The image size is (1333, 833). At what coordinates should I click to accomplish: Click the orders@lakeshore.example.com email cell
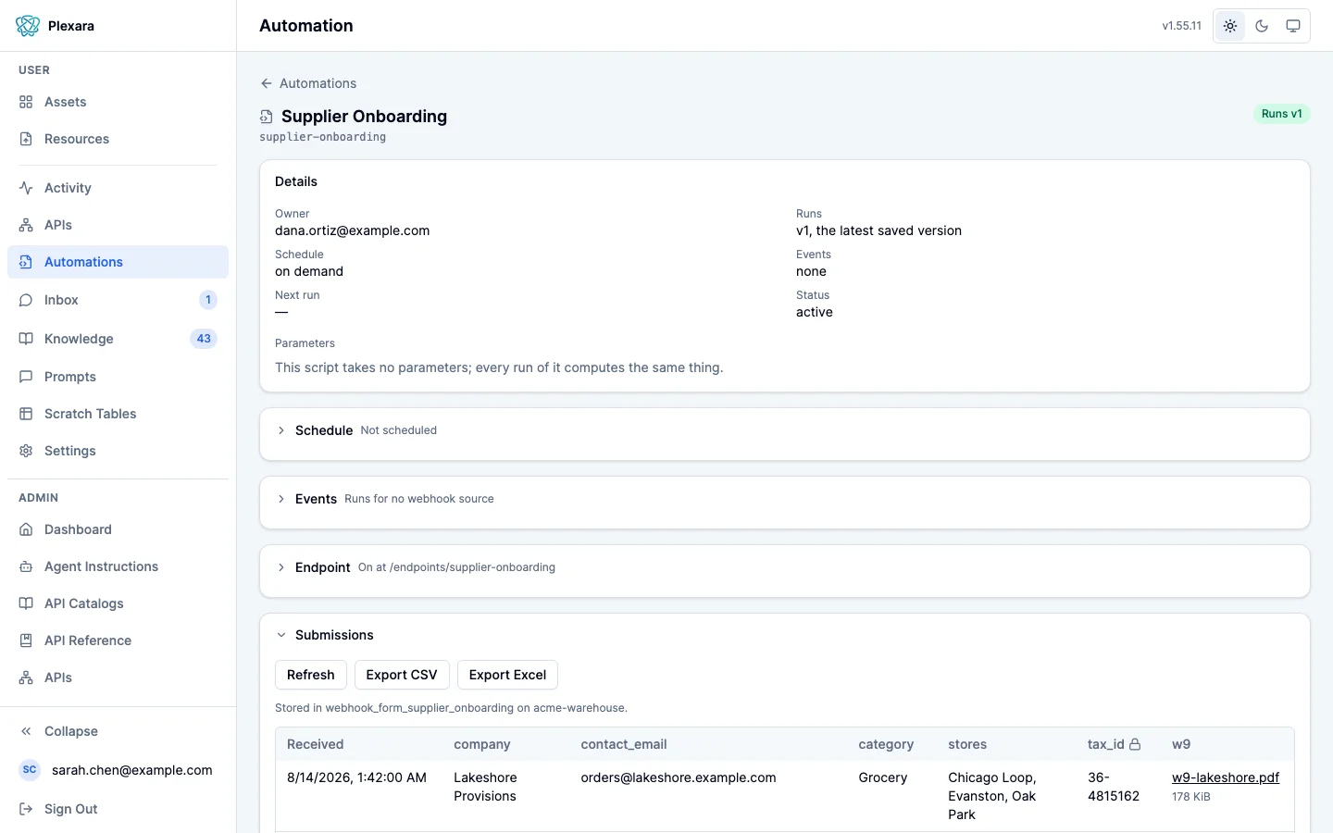point(679,777)
